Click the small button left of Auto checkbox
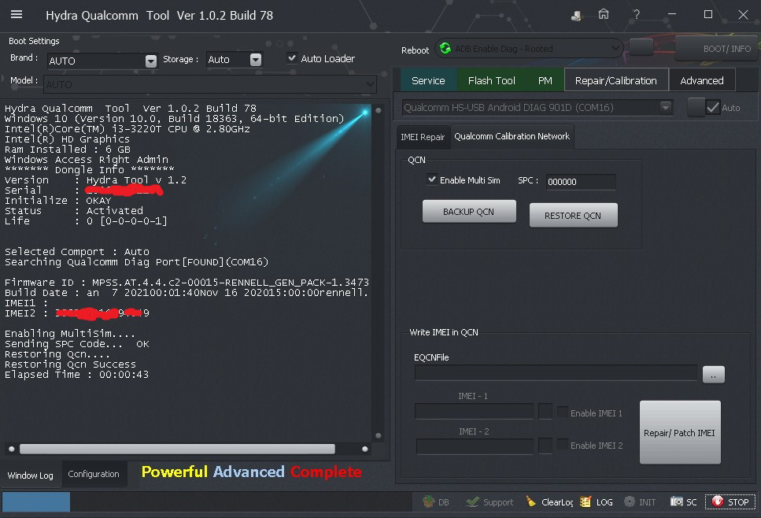 point(696,107)
